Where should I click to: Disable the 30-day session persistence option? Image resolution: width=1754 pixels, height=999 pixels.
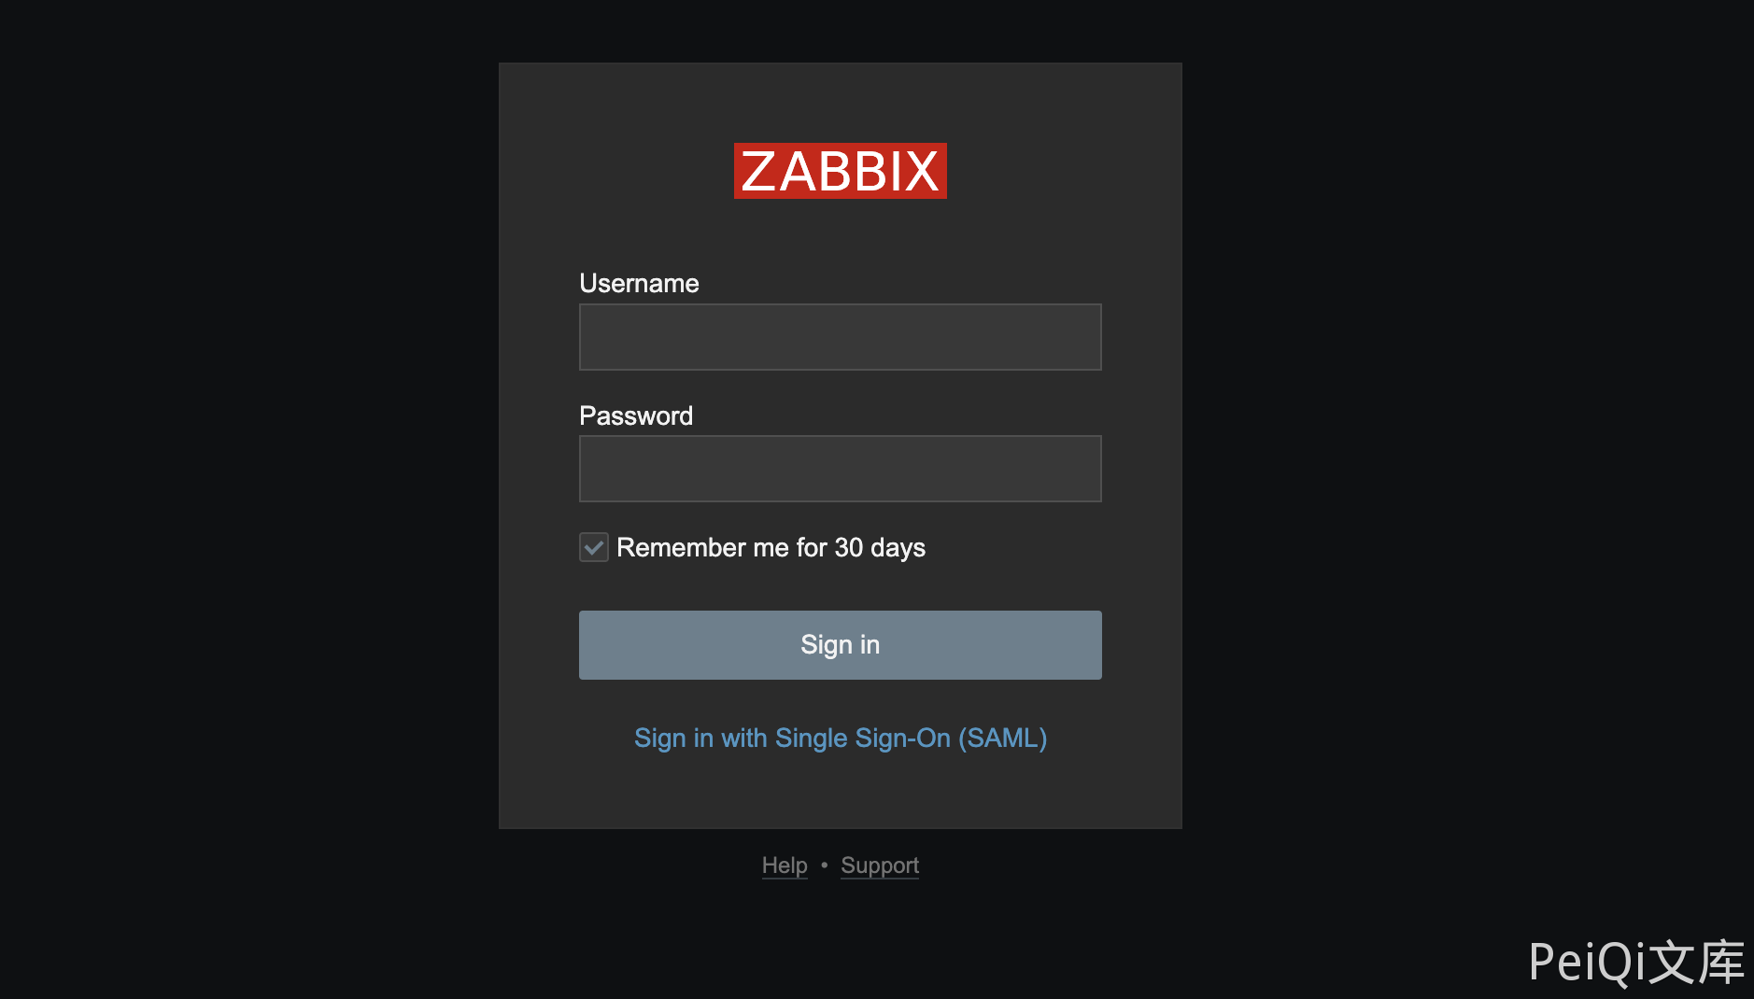(x=593, y=547)
